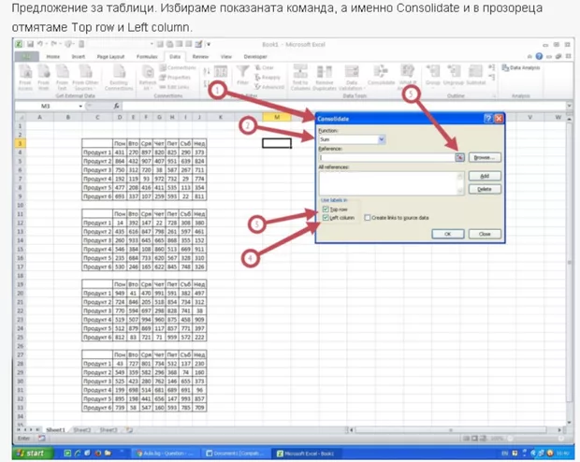Viewport: 580px width, 462px height.
Task: Open Customize Quick Access Toolbar dropdown
Action: pyautogui.click(x=209, y=44)
